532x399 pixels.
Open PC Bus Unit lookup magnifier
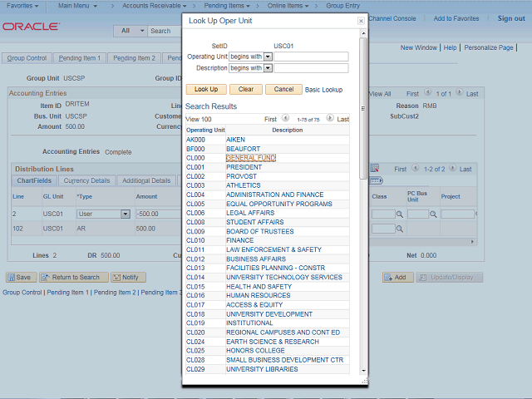[x=433, y=214]
